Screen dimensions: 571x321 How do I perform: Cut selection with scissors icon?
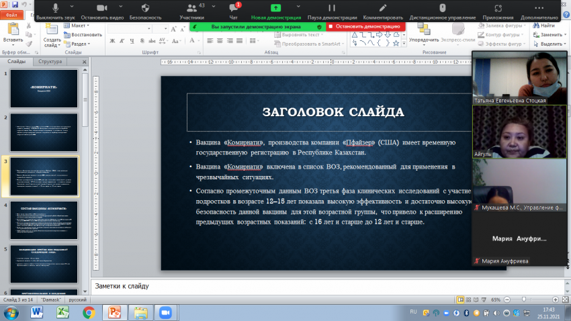29,26
